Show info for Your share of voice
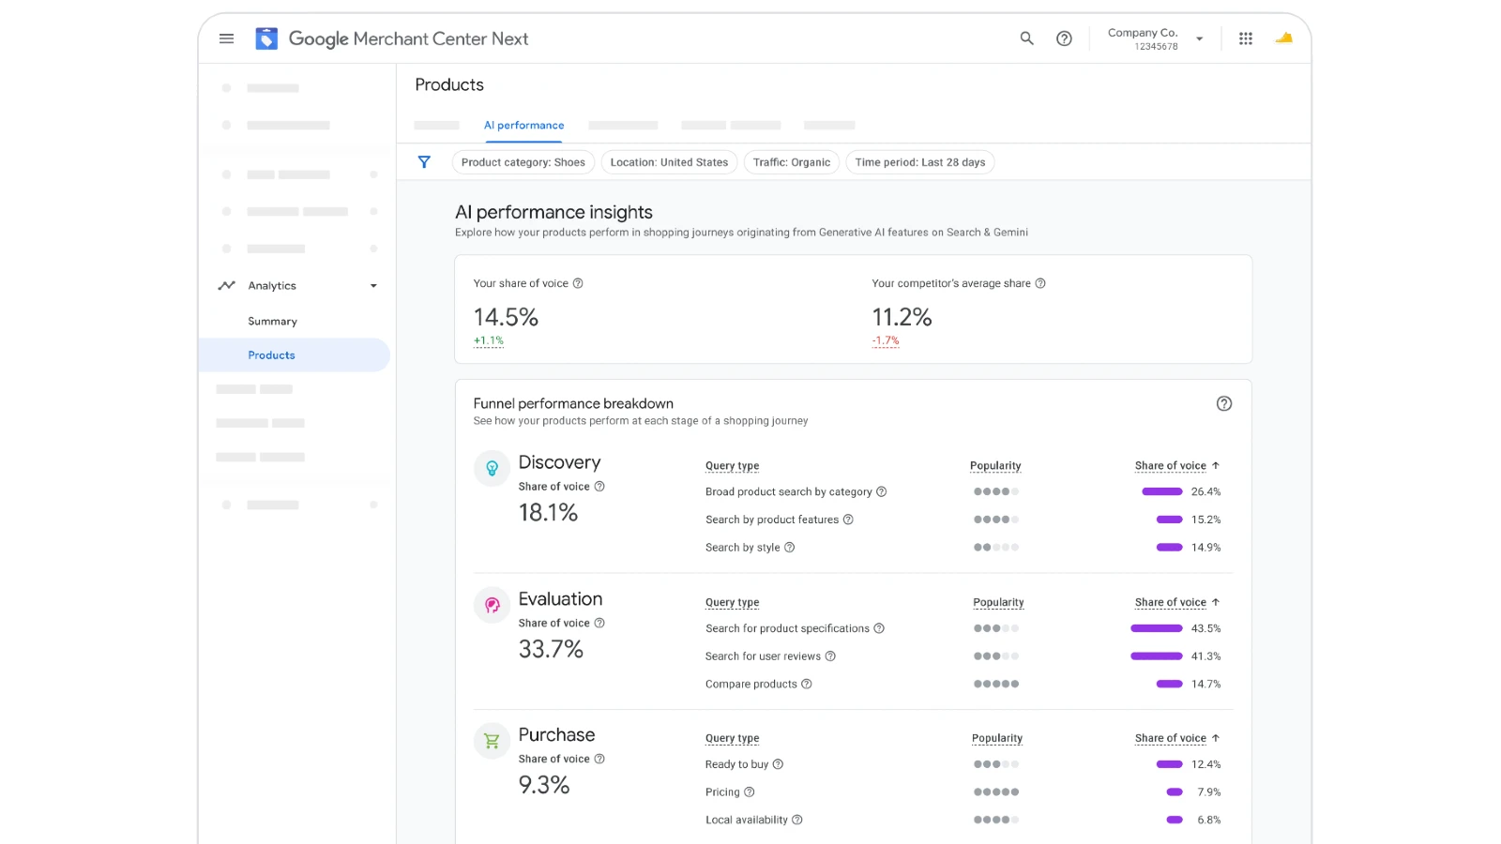Image resolution: width=1501 pixels, height=844 pixels. [578, 283]
